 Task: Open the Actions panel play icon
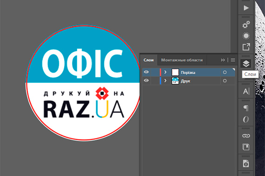pyautogui.click(x=246, y=8)
